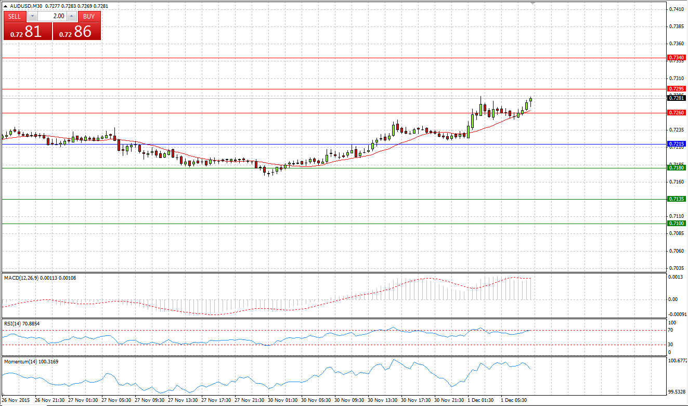Viewport: 688px width, 406px height.
Task: Decrease trade volume with down arrow
Action: click(x=32, y=16)
